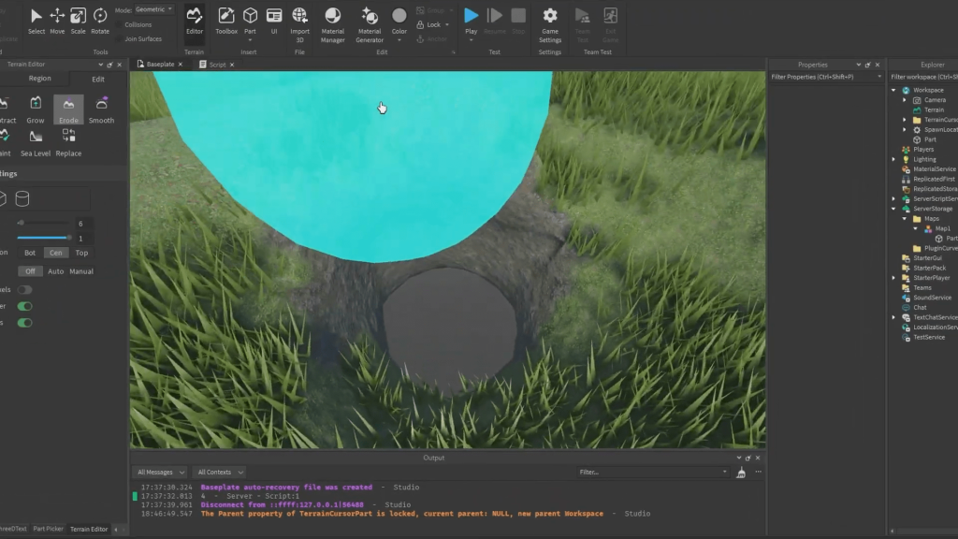The image size is (958, 539).
Task: Set plane lock to Auto
Action: (x=55, y=271)
